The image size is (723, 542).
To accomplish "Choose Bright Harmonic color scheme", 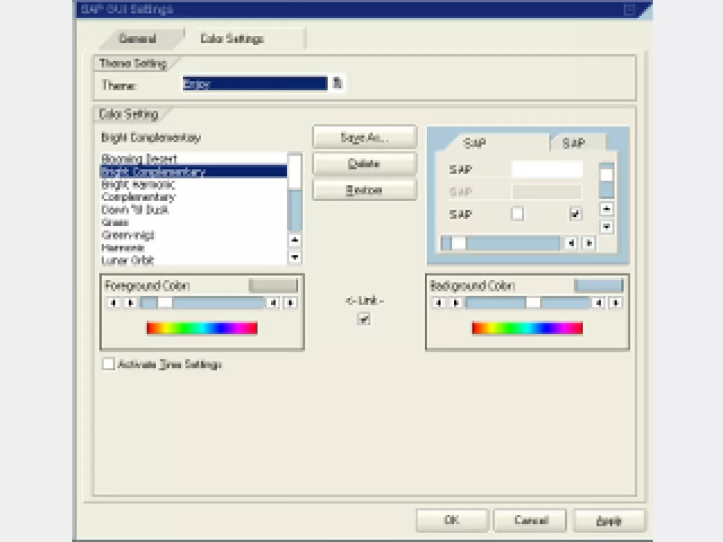I will pyautogui.click(x=193, y=184).
